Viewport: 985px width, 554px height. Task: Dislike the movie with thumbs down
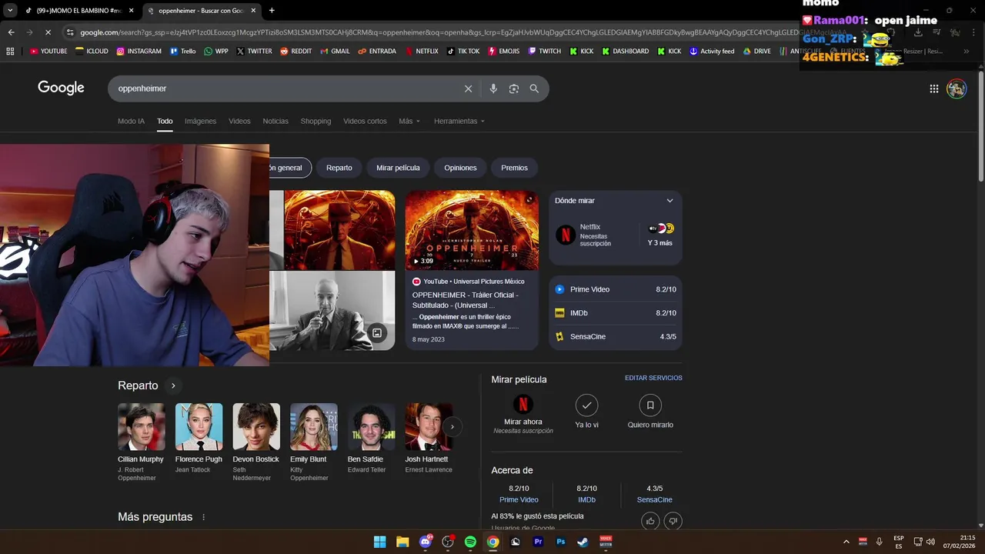pyautogui.click(x=673, y=521)
